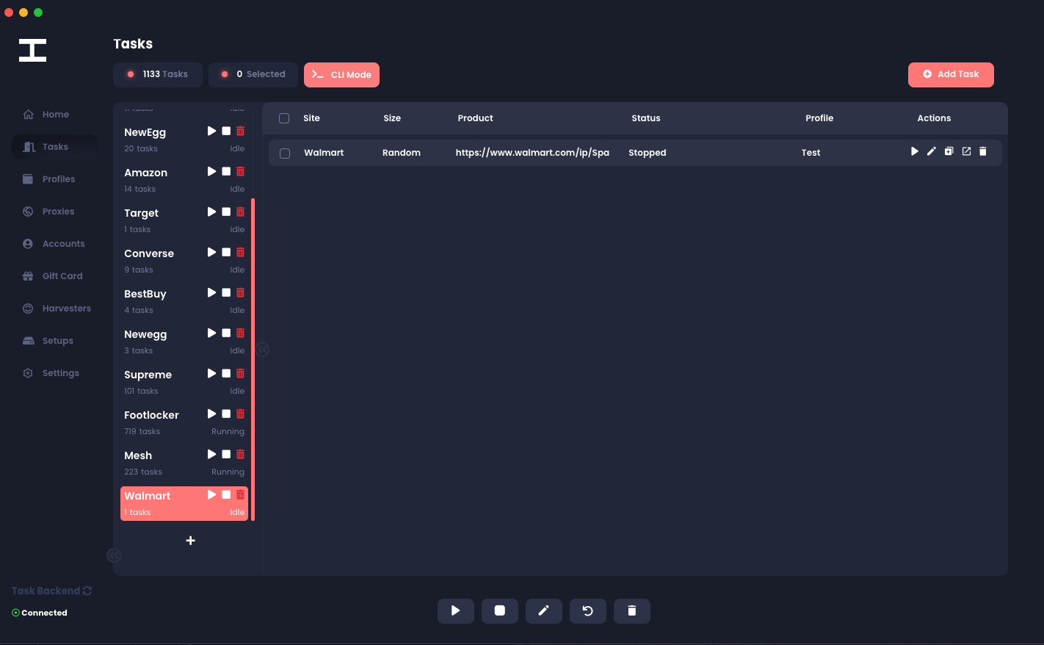This screenshot has width=1044, height=645.
Task: Open the Harvesters page
Action: coord(57,309)
